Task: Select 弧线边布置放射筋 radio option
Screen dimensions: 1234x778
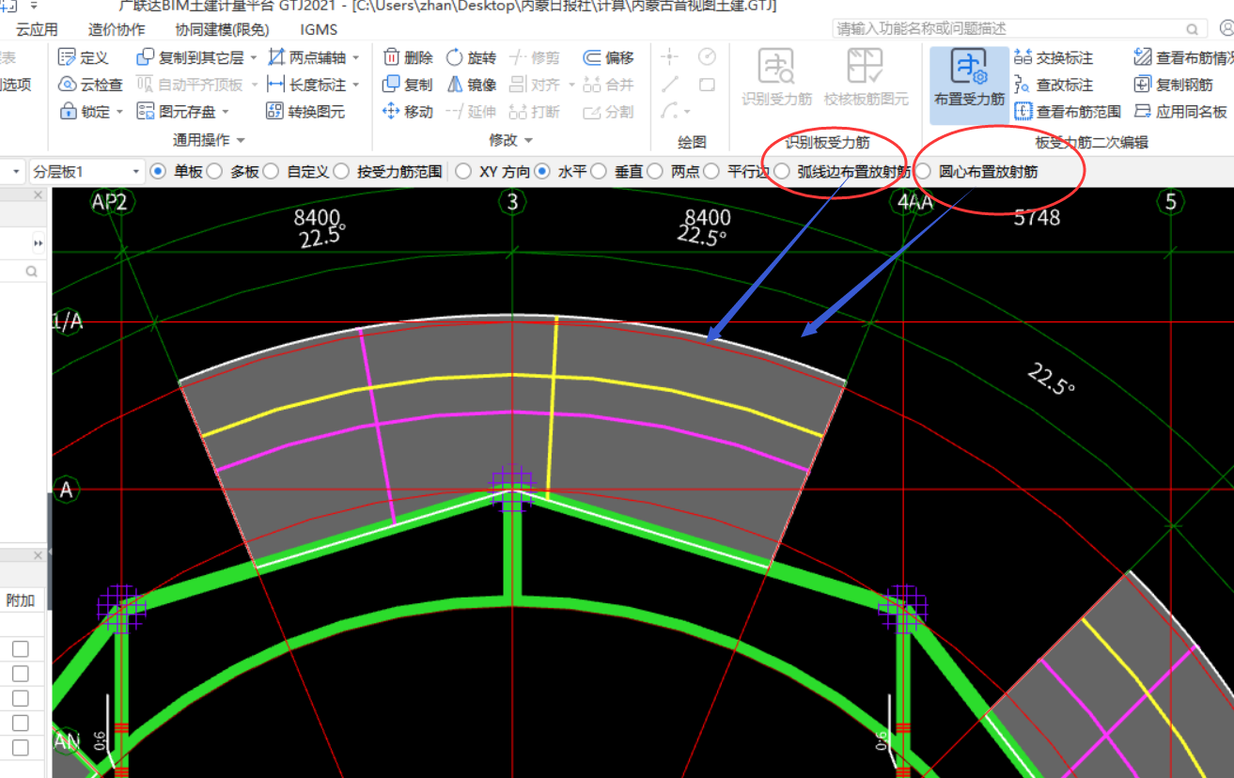Action: pos(781,172)
